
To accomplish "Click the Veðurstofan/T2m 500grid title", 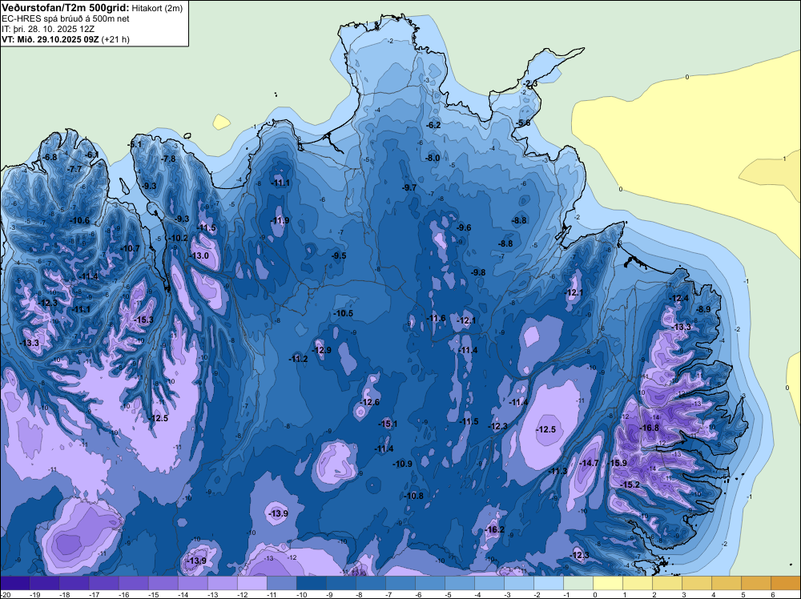I will [x=64, y=7].
